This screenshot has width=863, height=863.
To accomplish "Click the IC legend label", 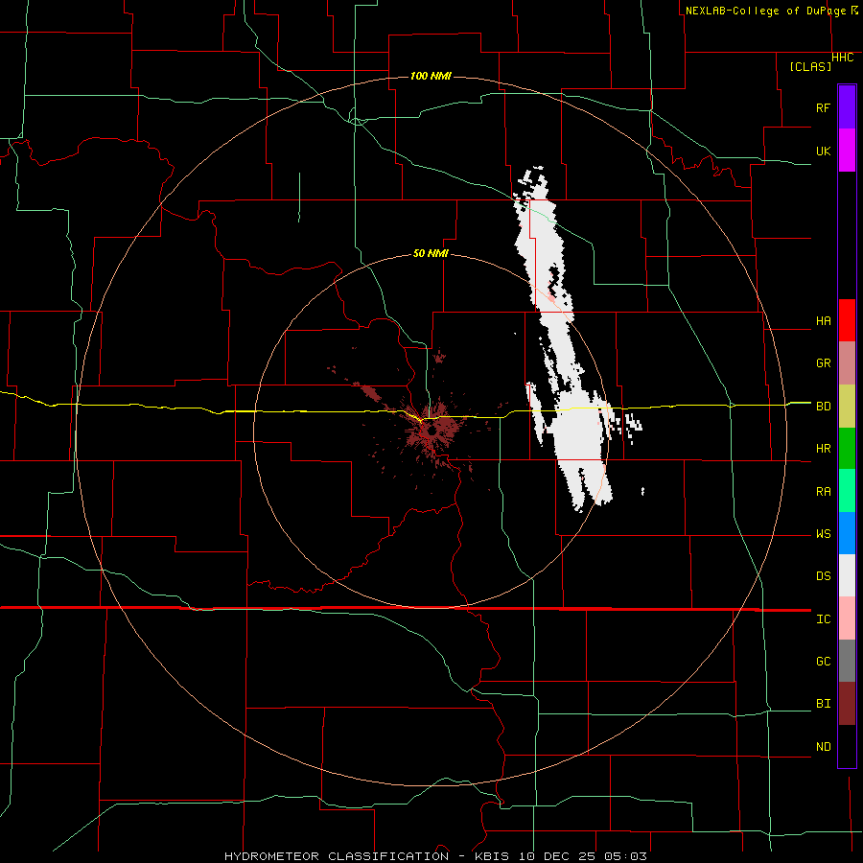I will (823, 618).
